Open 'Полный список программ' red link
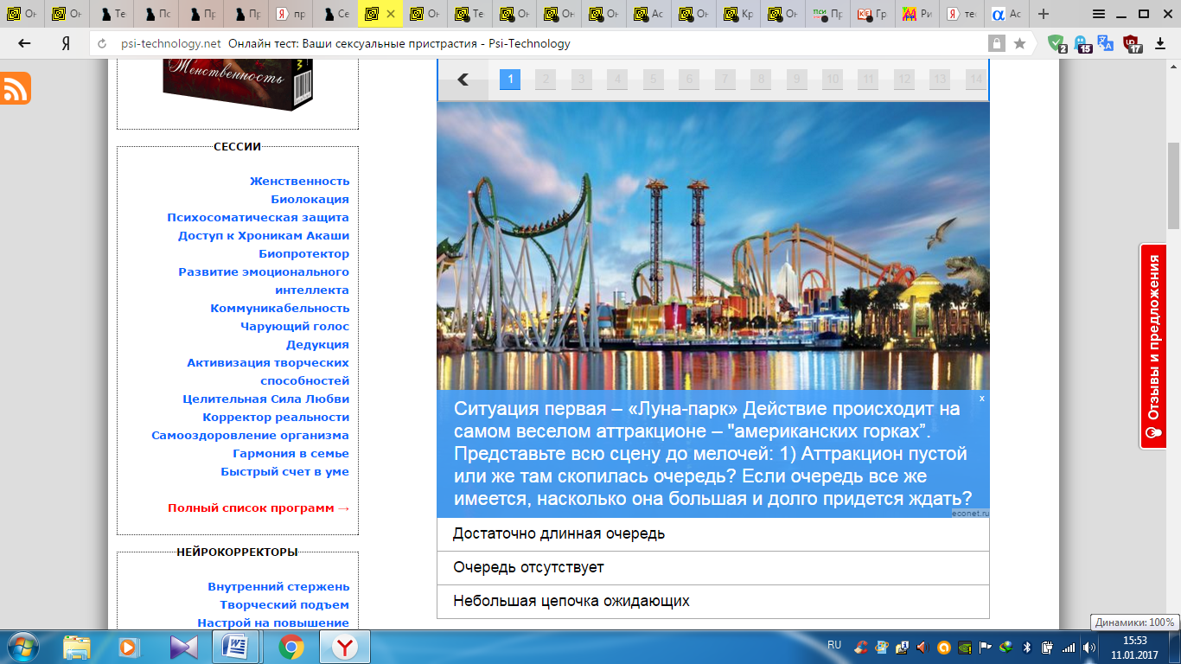This screenshot has width=1181, height=664. click(259, 508)
